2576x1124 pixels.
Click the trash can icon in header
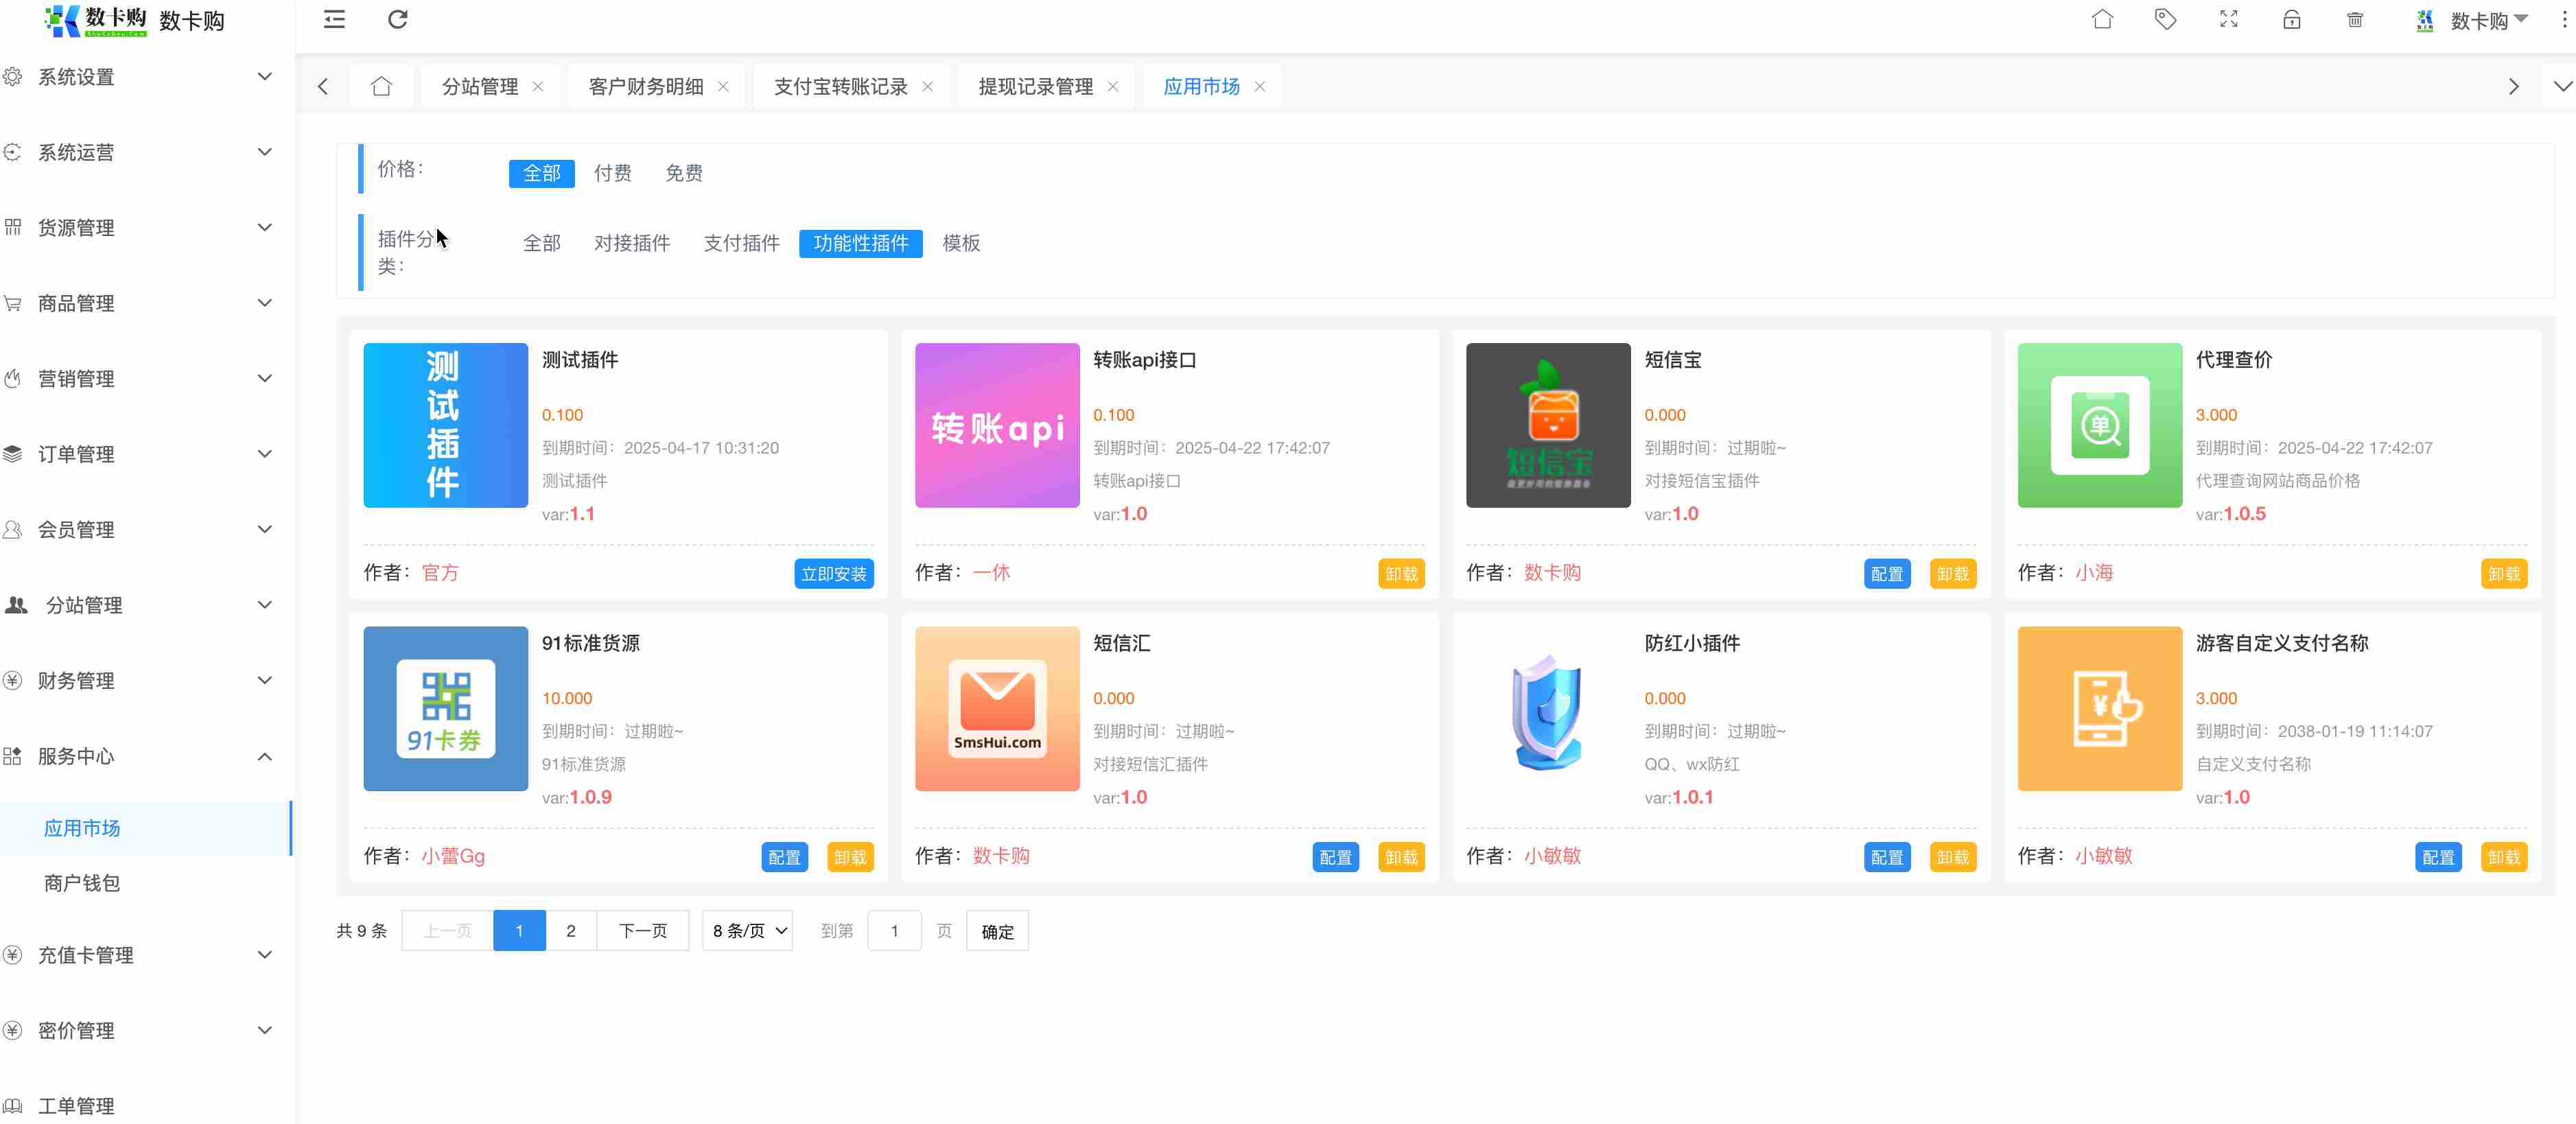click(x=2354, y=19)
